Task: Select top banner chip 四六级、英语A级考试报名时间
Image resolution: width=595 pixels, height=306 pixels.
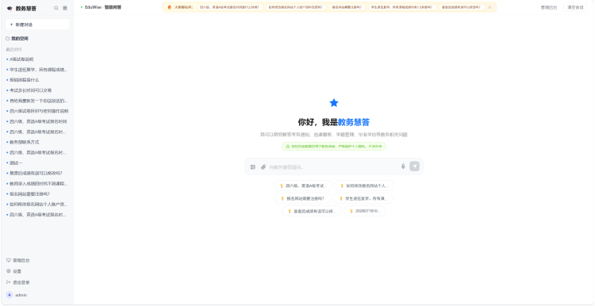Action: 229,7
